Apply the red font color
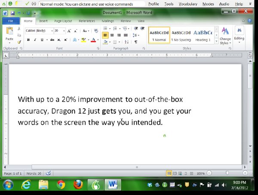 coord(93,40)
